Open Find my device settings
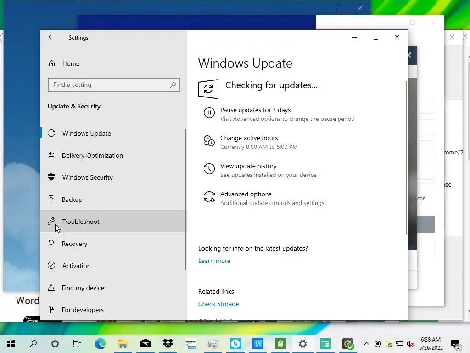Screen dimensions: 470x353 (113, 288)
